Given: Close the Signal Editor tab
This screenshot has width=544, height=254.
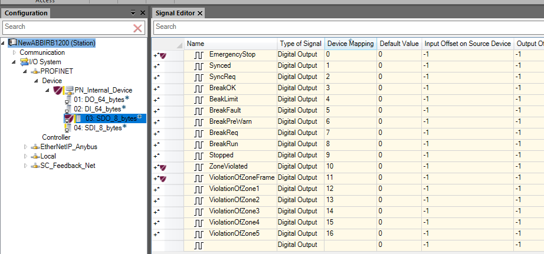Looking at the screenshot, I should point(200,13).
